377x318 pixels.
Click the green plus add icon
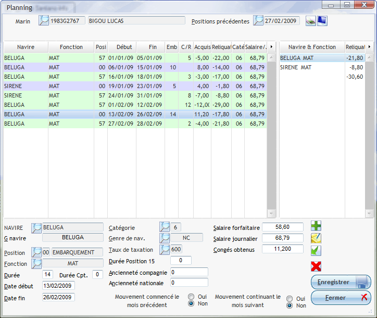pyautogui.click(x=316, y=226)
